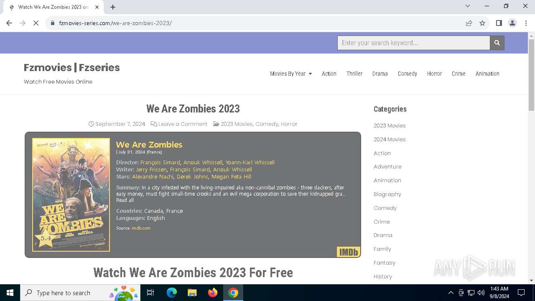Click We Are Zombies yellow title

click(x=149, y=144)
